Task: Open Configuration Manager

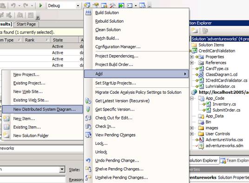Action: (x=118, y=47)
